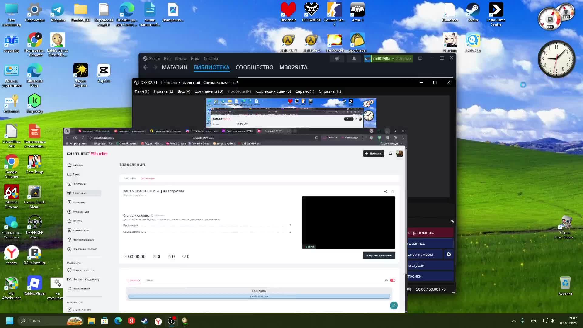
Task: Click the Добавить button
Action: click(x=373, y=154)
